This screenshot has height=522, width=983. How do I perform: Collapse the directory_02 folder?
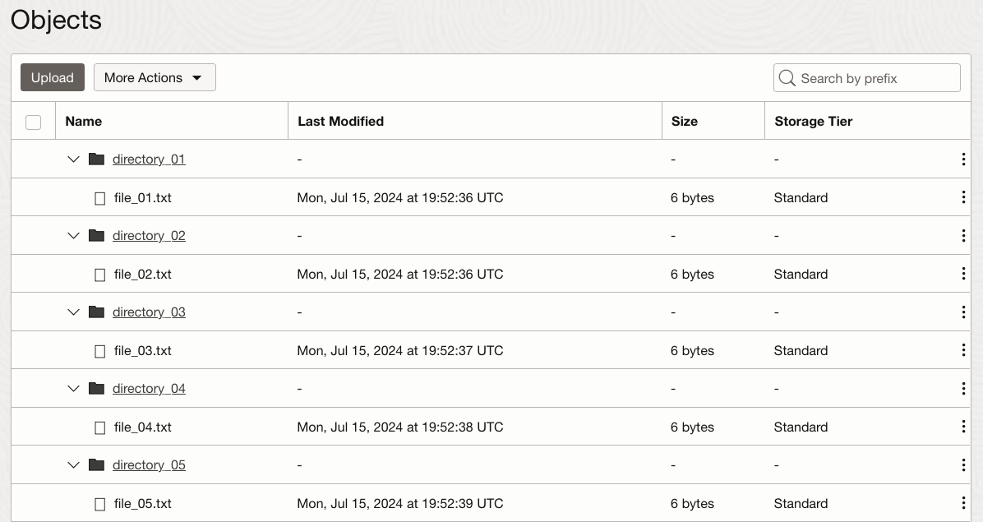(73, 235)
